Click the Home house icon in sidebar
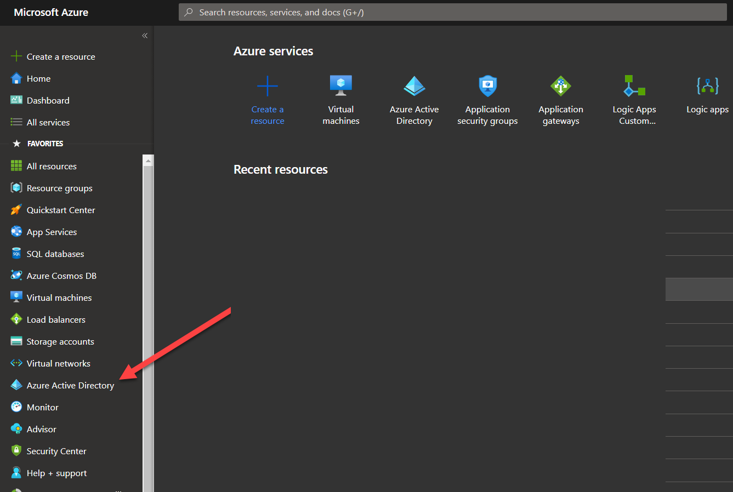733x492 pixels. coord(16,78)
